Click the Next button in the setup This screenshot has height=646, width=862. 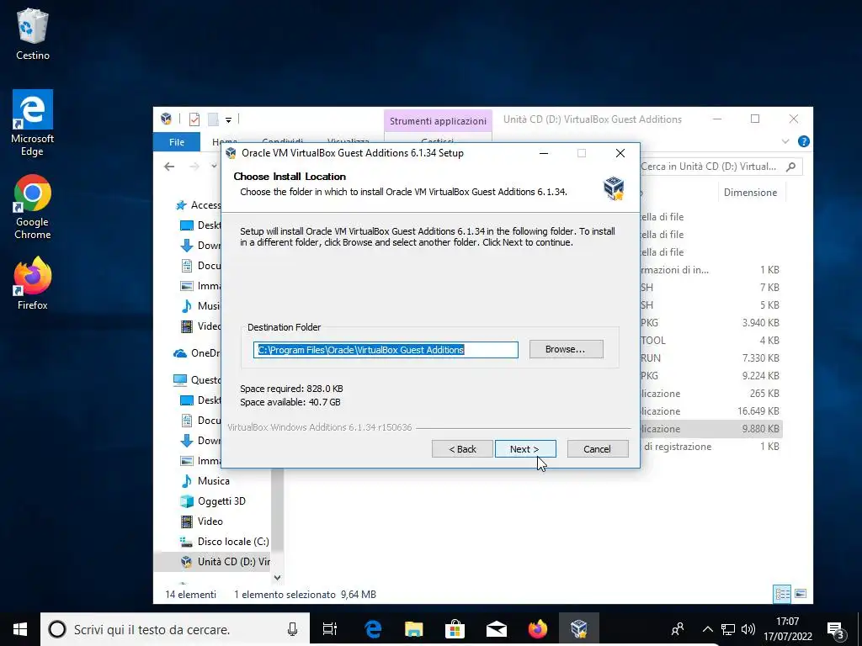(x=525, y=449)
